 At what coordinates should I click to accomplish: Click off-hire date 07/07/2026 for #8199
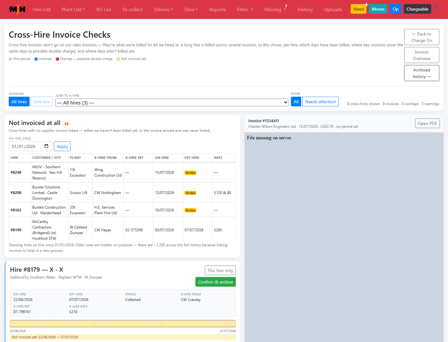pyautogui.click(x=194, y=230)
